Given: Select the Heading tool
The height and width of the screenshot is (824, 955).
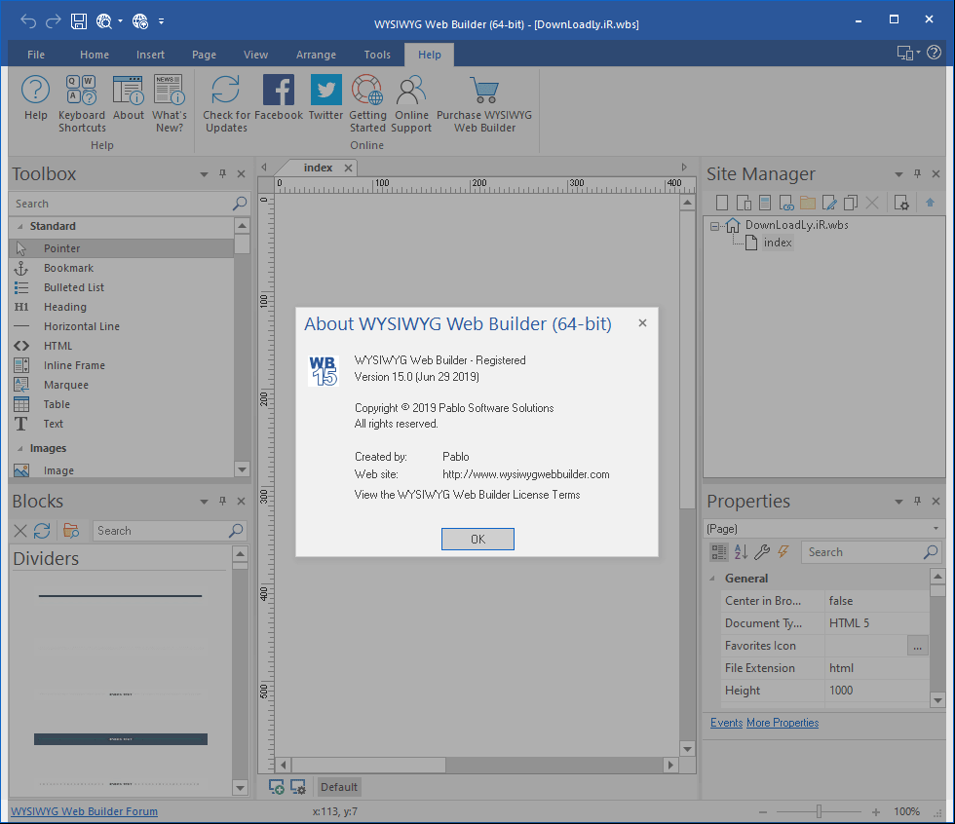Looking at the screenshot, I should point(121,307).
